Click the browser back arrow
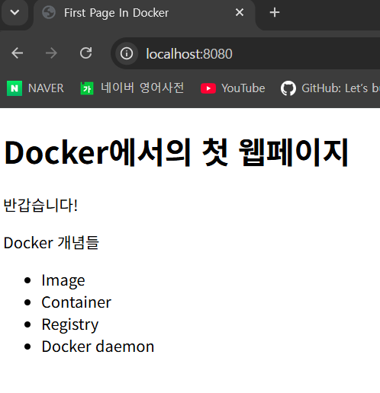380x393 pixels. pos(18,53)
